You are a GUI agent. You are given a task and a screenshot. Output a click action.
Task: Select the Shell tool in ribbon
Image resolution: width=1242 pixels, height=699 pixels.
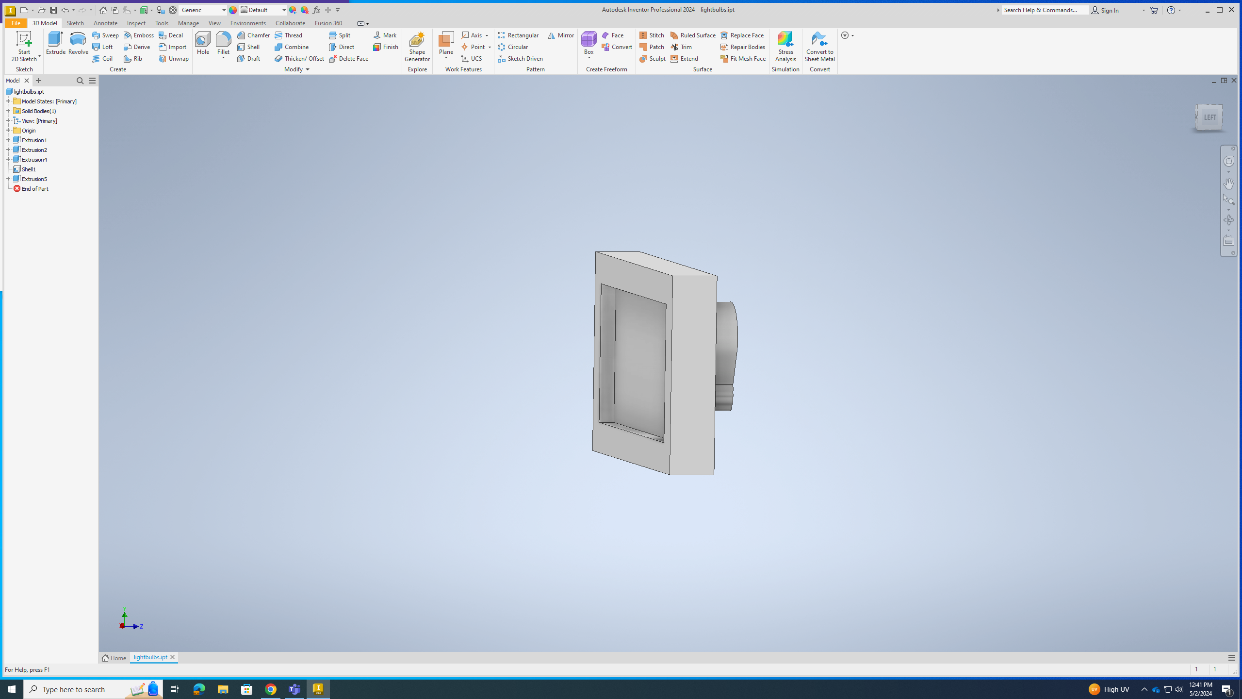click(x=249, y=47)
